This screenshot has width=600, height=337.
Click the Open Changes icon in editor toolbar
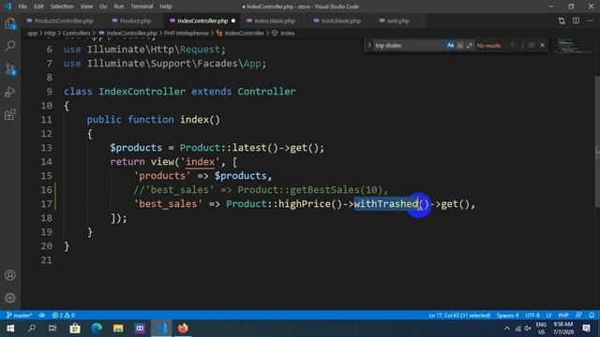click(562, 21)
